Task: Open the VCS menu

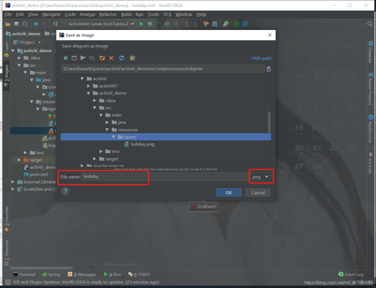Action: click(167, 14)
